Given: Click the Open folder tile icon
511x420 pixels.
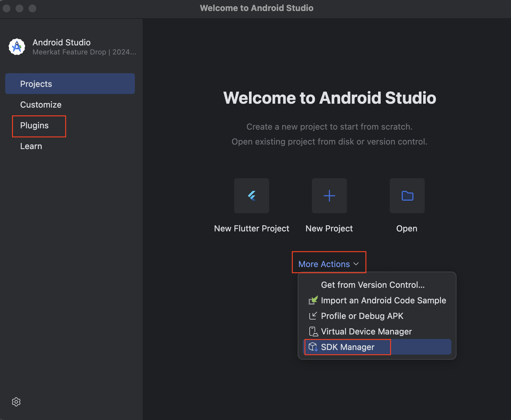Looking at the screenshot, I should [x=407, y=196].
